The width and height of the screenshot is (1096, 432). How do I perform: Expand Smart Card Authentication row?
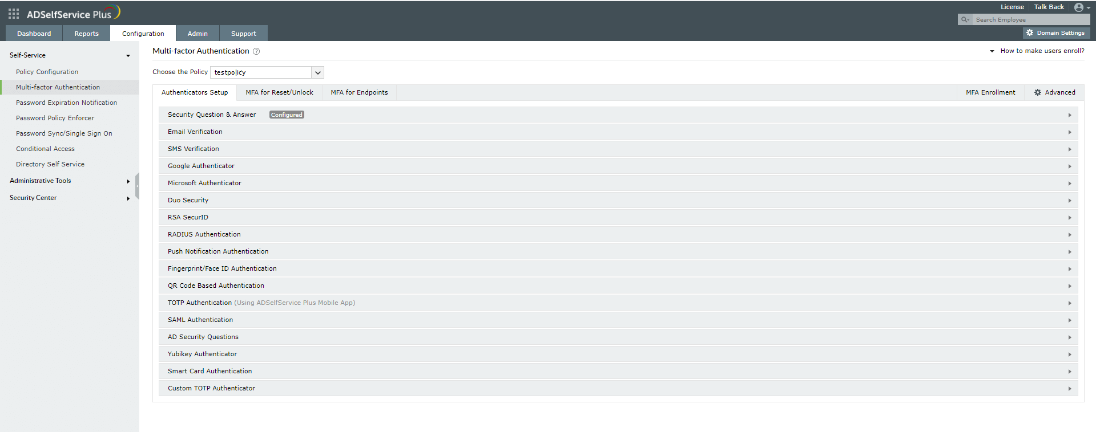tap(618, 371)
